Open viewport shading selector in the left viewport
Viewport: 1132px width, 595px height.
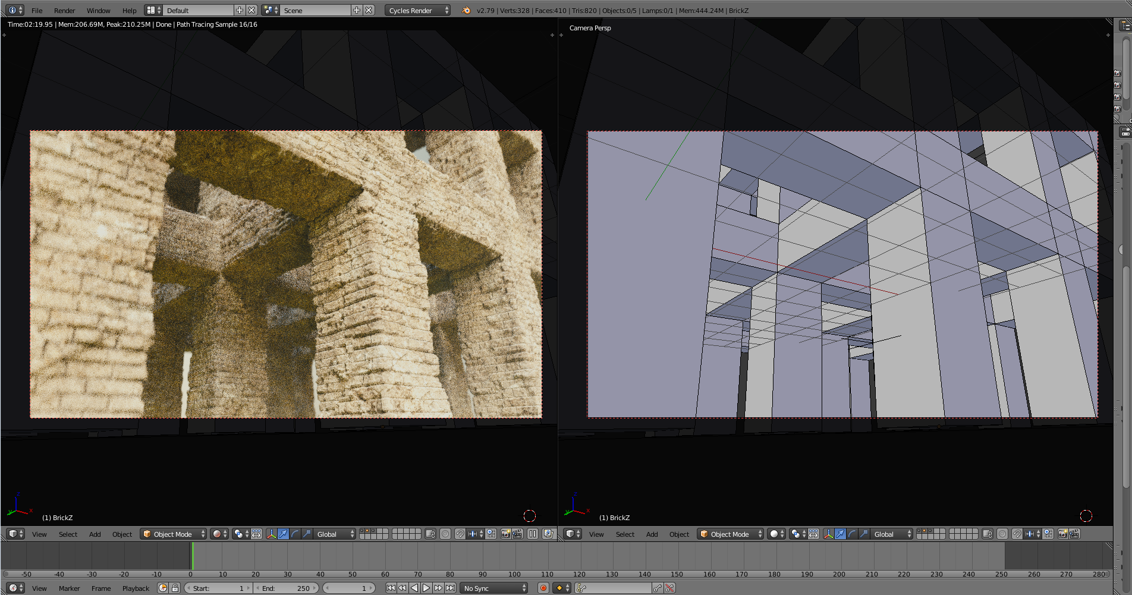(219, 534)
